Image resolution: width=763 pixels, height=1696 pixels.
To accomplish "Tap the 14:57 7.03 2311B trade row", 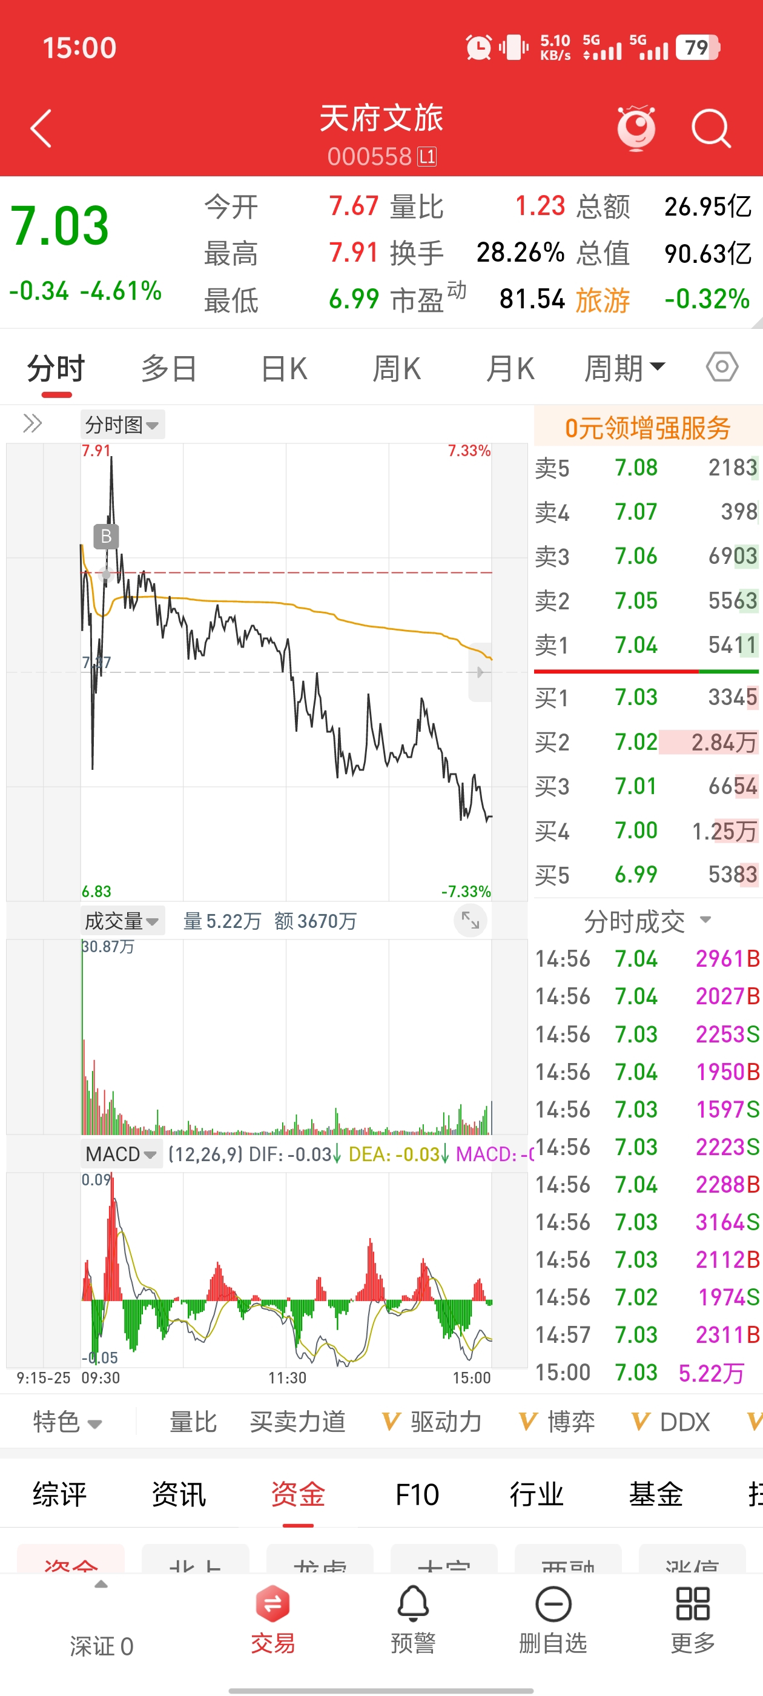I will pos(648,1335).
